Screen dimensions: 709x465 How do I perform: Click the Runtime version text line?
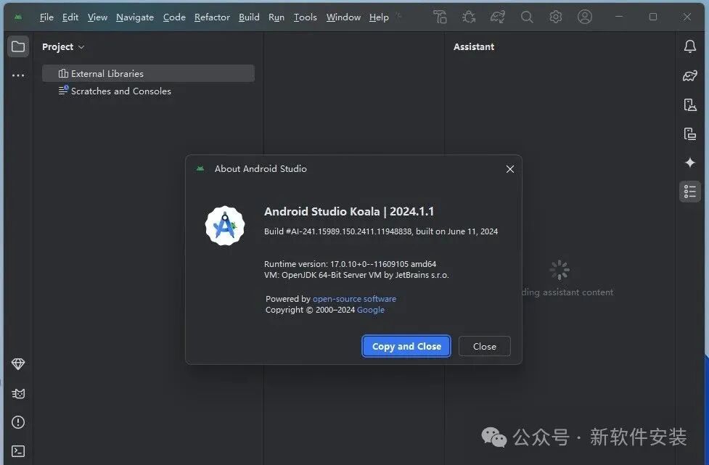(350, 264)
